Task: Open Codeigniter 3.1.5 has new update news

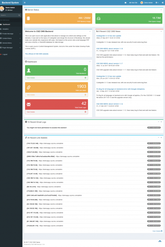Action: tap(109, 76)
